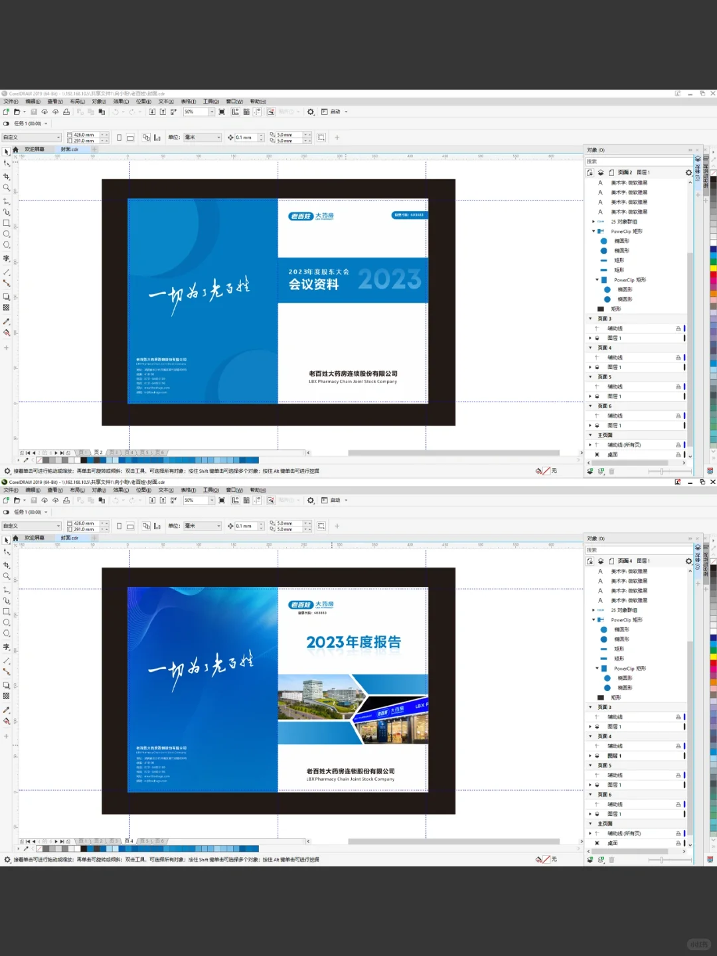Open 自定义 page size dropdown in 页面 2 window

coord(58,137)
